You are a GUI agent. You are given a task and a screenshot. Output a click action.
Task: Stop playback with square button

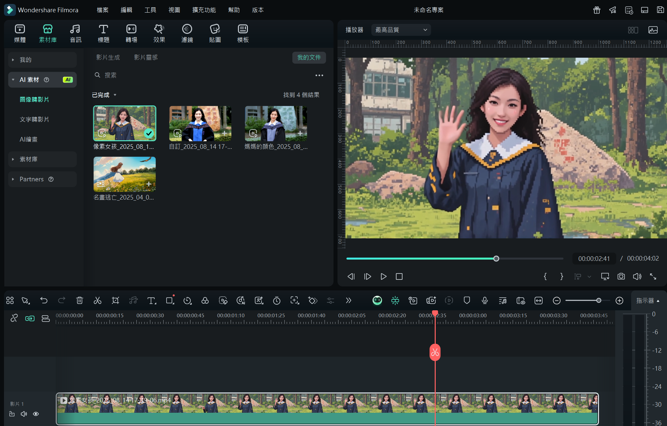click(x=399, y=276)
